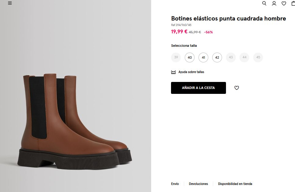Switch to the Envío tab
295x192 pixels.
coord(175,184)
